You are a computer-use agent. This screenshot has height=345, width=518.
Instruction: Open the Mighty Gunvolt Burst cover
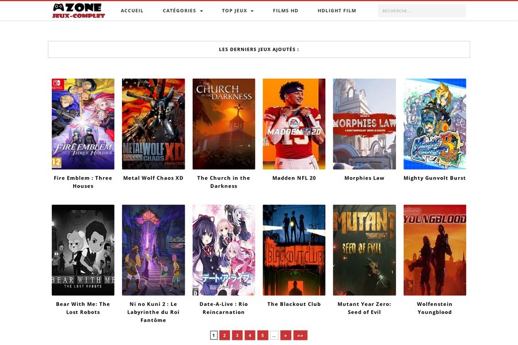click(x=435, y=124)
